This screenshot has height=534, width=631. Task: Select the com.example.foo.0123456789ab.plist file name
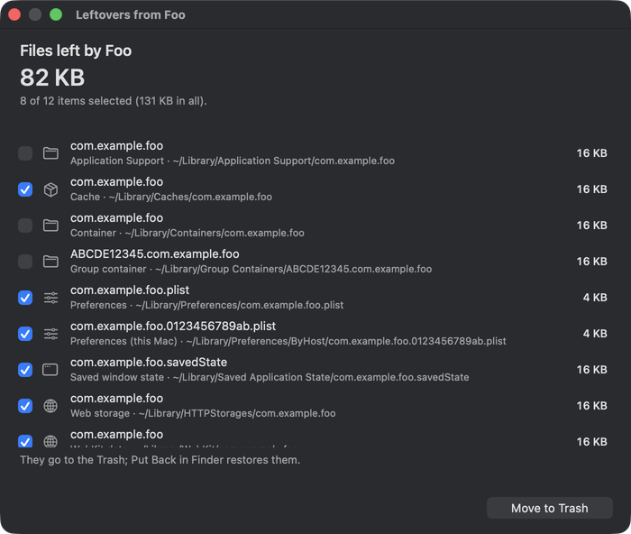click(x=173, y=327)
